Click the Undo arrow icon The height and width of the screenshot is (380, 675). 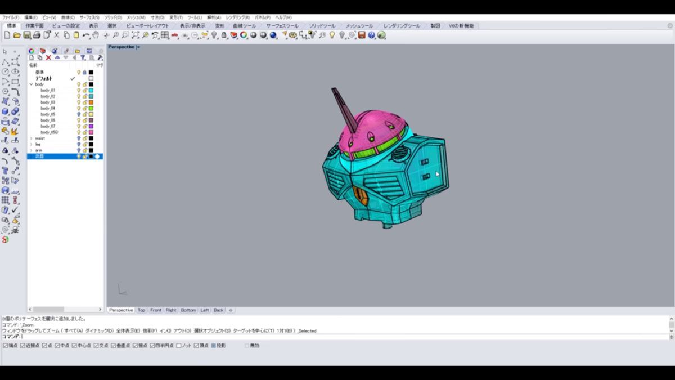[86, 35]
